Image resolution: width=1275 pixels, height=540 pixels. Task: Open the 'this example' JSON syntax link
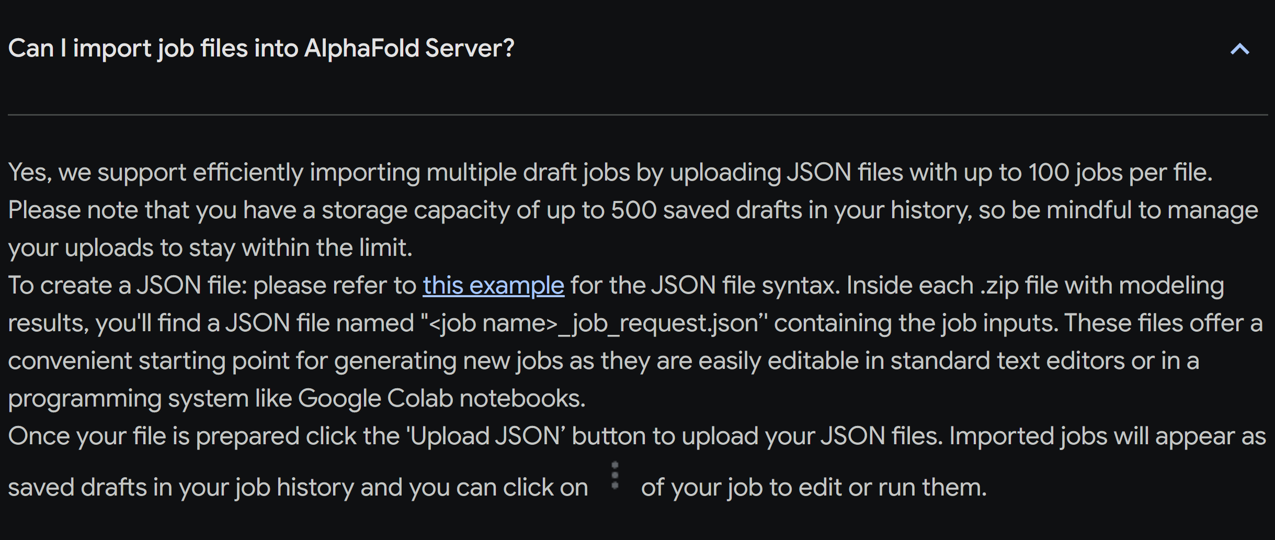coord(493,286)
